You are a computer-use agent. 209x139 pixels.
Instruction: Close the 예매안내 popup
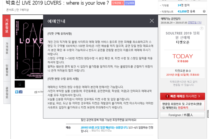152,21
